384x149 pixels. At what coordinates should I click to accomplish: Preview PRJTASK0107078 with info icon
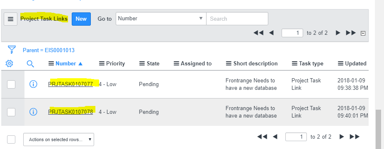33,112
